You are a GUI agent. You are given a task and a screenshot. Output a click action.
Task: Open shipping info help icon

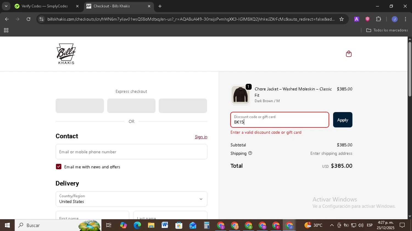pos(250,153)
